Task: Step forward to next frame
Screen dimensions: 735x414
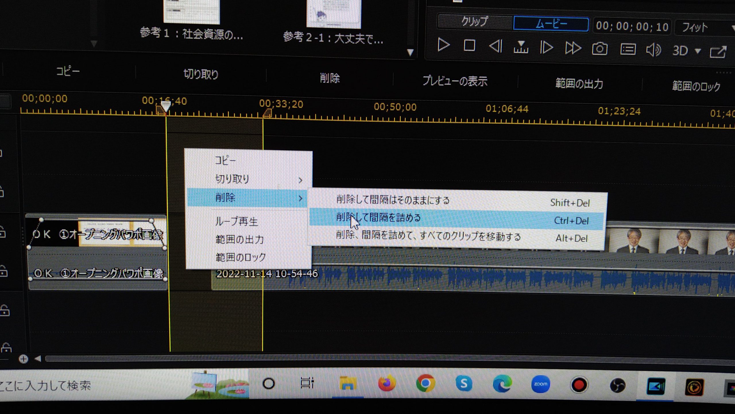Action: click(x=546, y=47)
